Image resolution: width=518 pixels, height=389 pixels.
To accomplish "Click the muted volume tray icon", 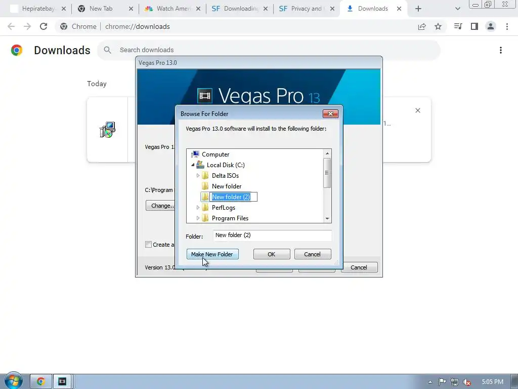I will (x=467, y=382).
